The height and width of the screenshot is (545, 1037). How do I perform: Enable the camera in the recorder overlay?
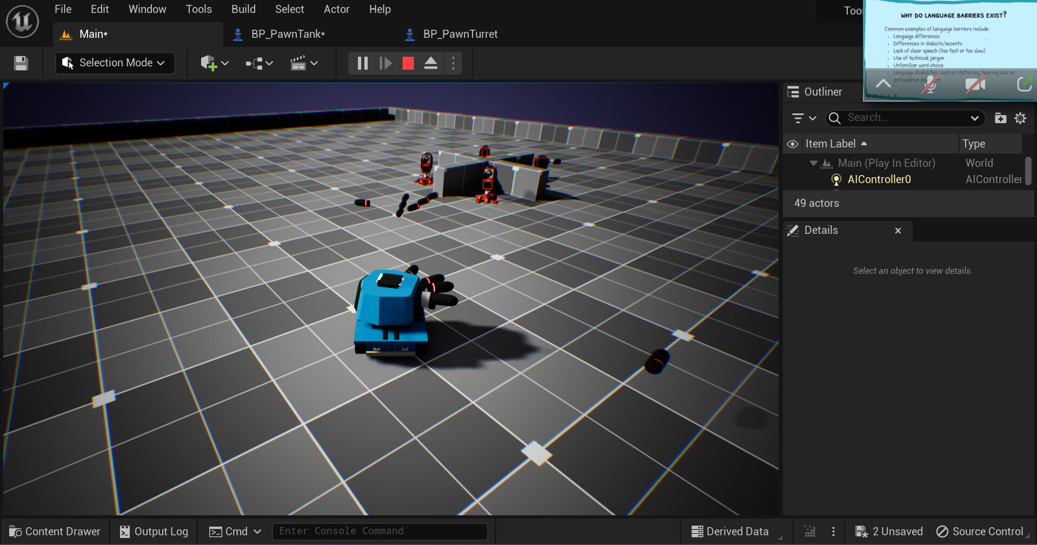(975, 85)
